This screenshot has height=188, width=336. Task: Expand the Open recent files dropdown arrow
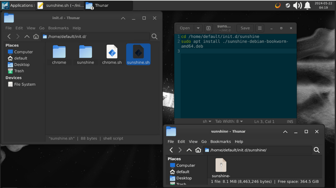[x=198, y=28]
